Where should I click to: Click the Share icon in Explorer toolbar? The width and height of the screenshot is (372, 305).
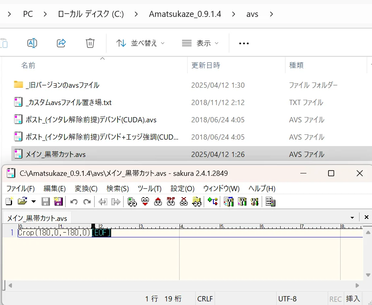tap(61, 43)
